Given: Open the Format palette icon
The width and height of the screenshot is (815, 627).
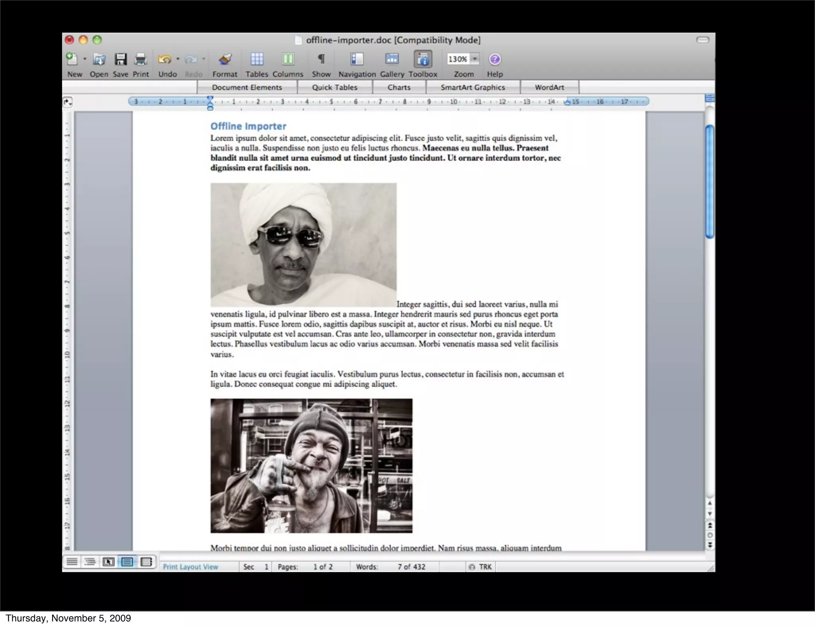Looking at the screenshot, I should click(225, 60).
